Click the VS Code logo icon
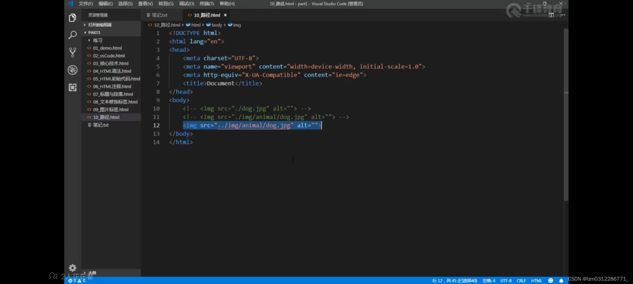 (71, 4)
